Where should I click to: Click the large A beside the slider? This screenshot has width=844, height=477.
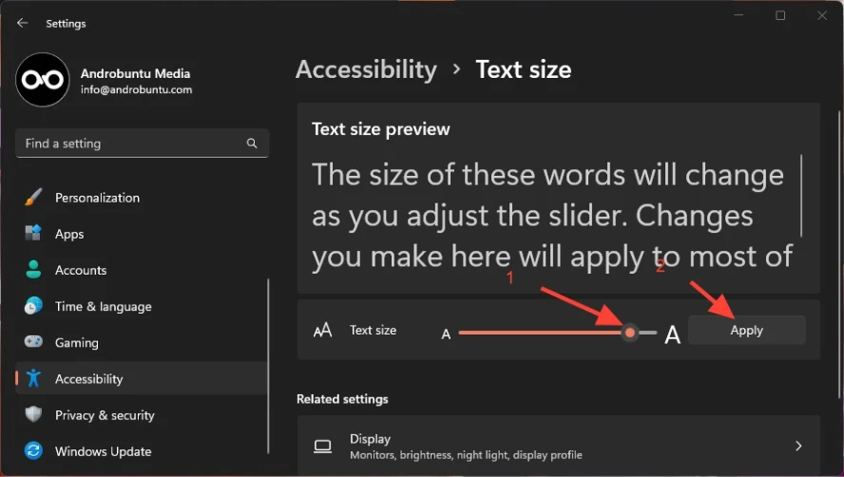pos(672,334)
